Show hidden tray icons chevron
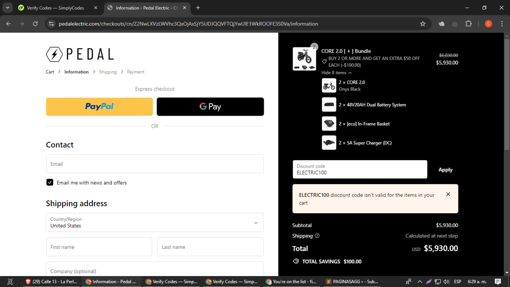Image resolution: width=510 pixels, height=287 pixels. tap(420, 282)
